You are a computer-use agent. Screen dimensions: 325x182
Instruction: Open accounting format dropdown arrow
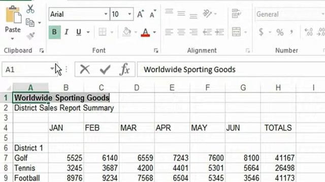tap(270, 32)
